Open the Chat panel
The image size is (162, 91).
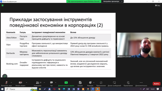(x=51, y=83)
